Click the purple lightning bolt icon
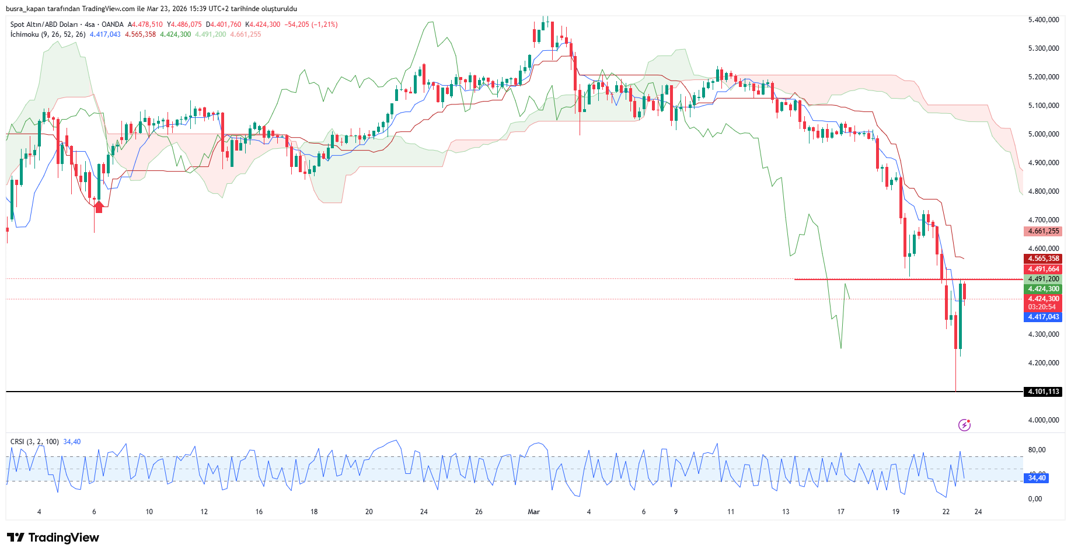 point(964,425)
